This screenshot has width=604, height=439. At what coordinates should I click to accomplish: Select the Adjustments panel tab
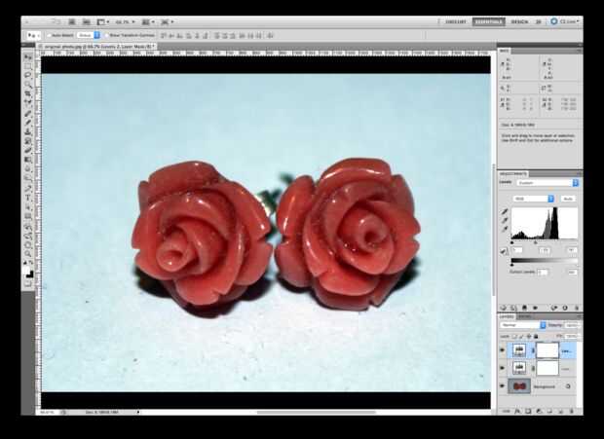point(512,173)
